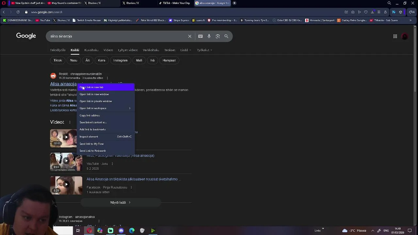Open the Stripe Express bookmark
The height and width of the screenshot is (235, 418).
(179, 20)
